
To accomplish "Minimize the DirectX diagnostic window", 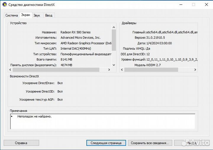I will point(180,4).
